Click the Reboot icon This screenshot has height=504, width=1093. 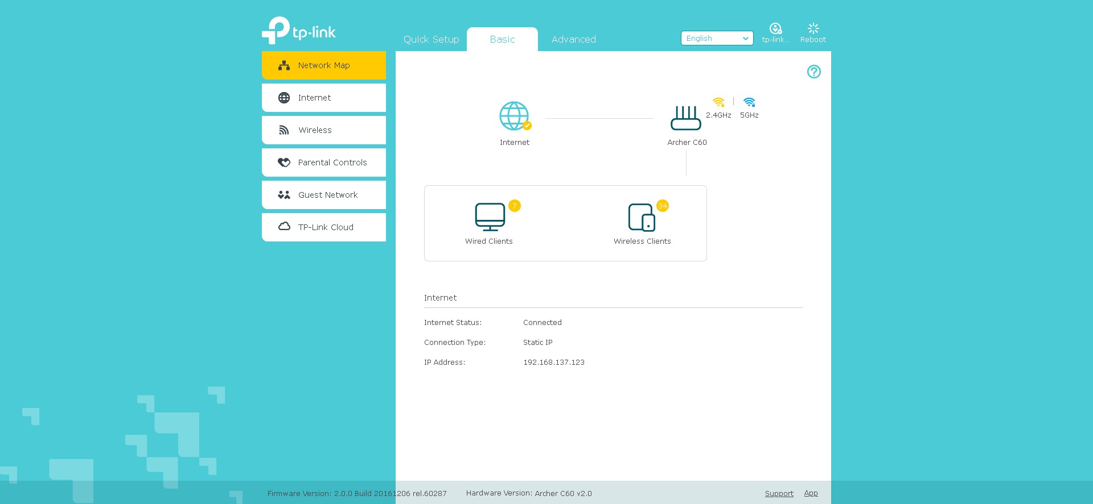813,28
